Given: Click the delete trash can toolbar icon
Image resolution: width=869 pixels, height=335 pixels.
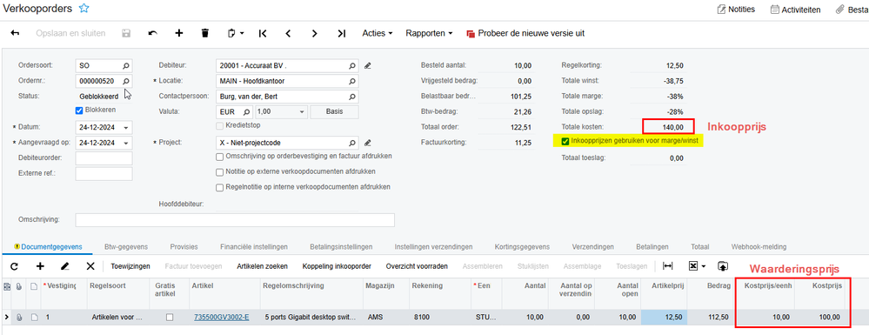Looking at the screenshot, I should tap(205, 33).
